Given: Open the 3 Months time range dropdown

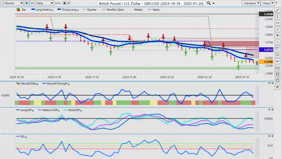Looking at the screenshot, I should point(12,3).
